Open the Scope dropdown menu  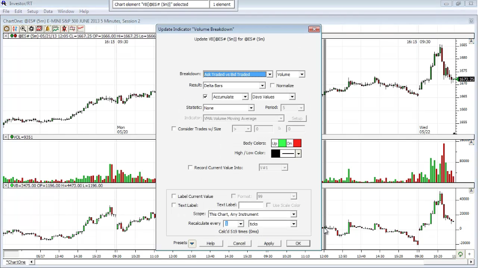pyautogui.click(x=293, y=214)
